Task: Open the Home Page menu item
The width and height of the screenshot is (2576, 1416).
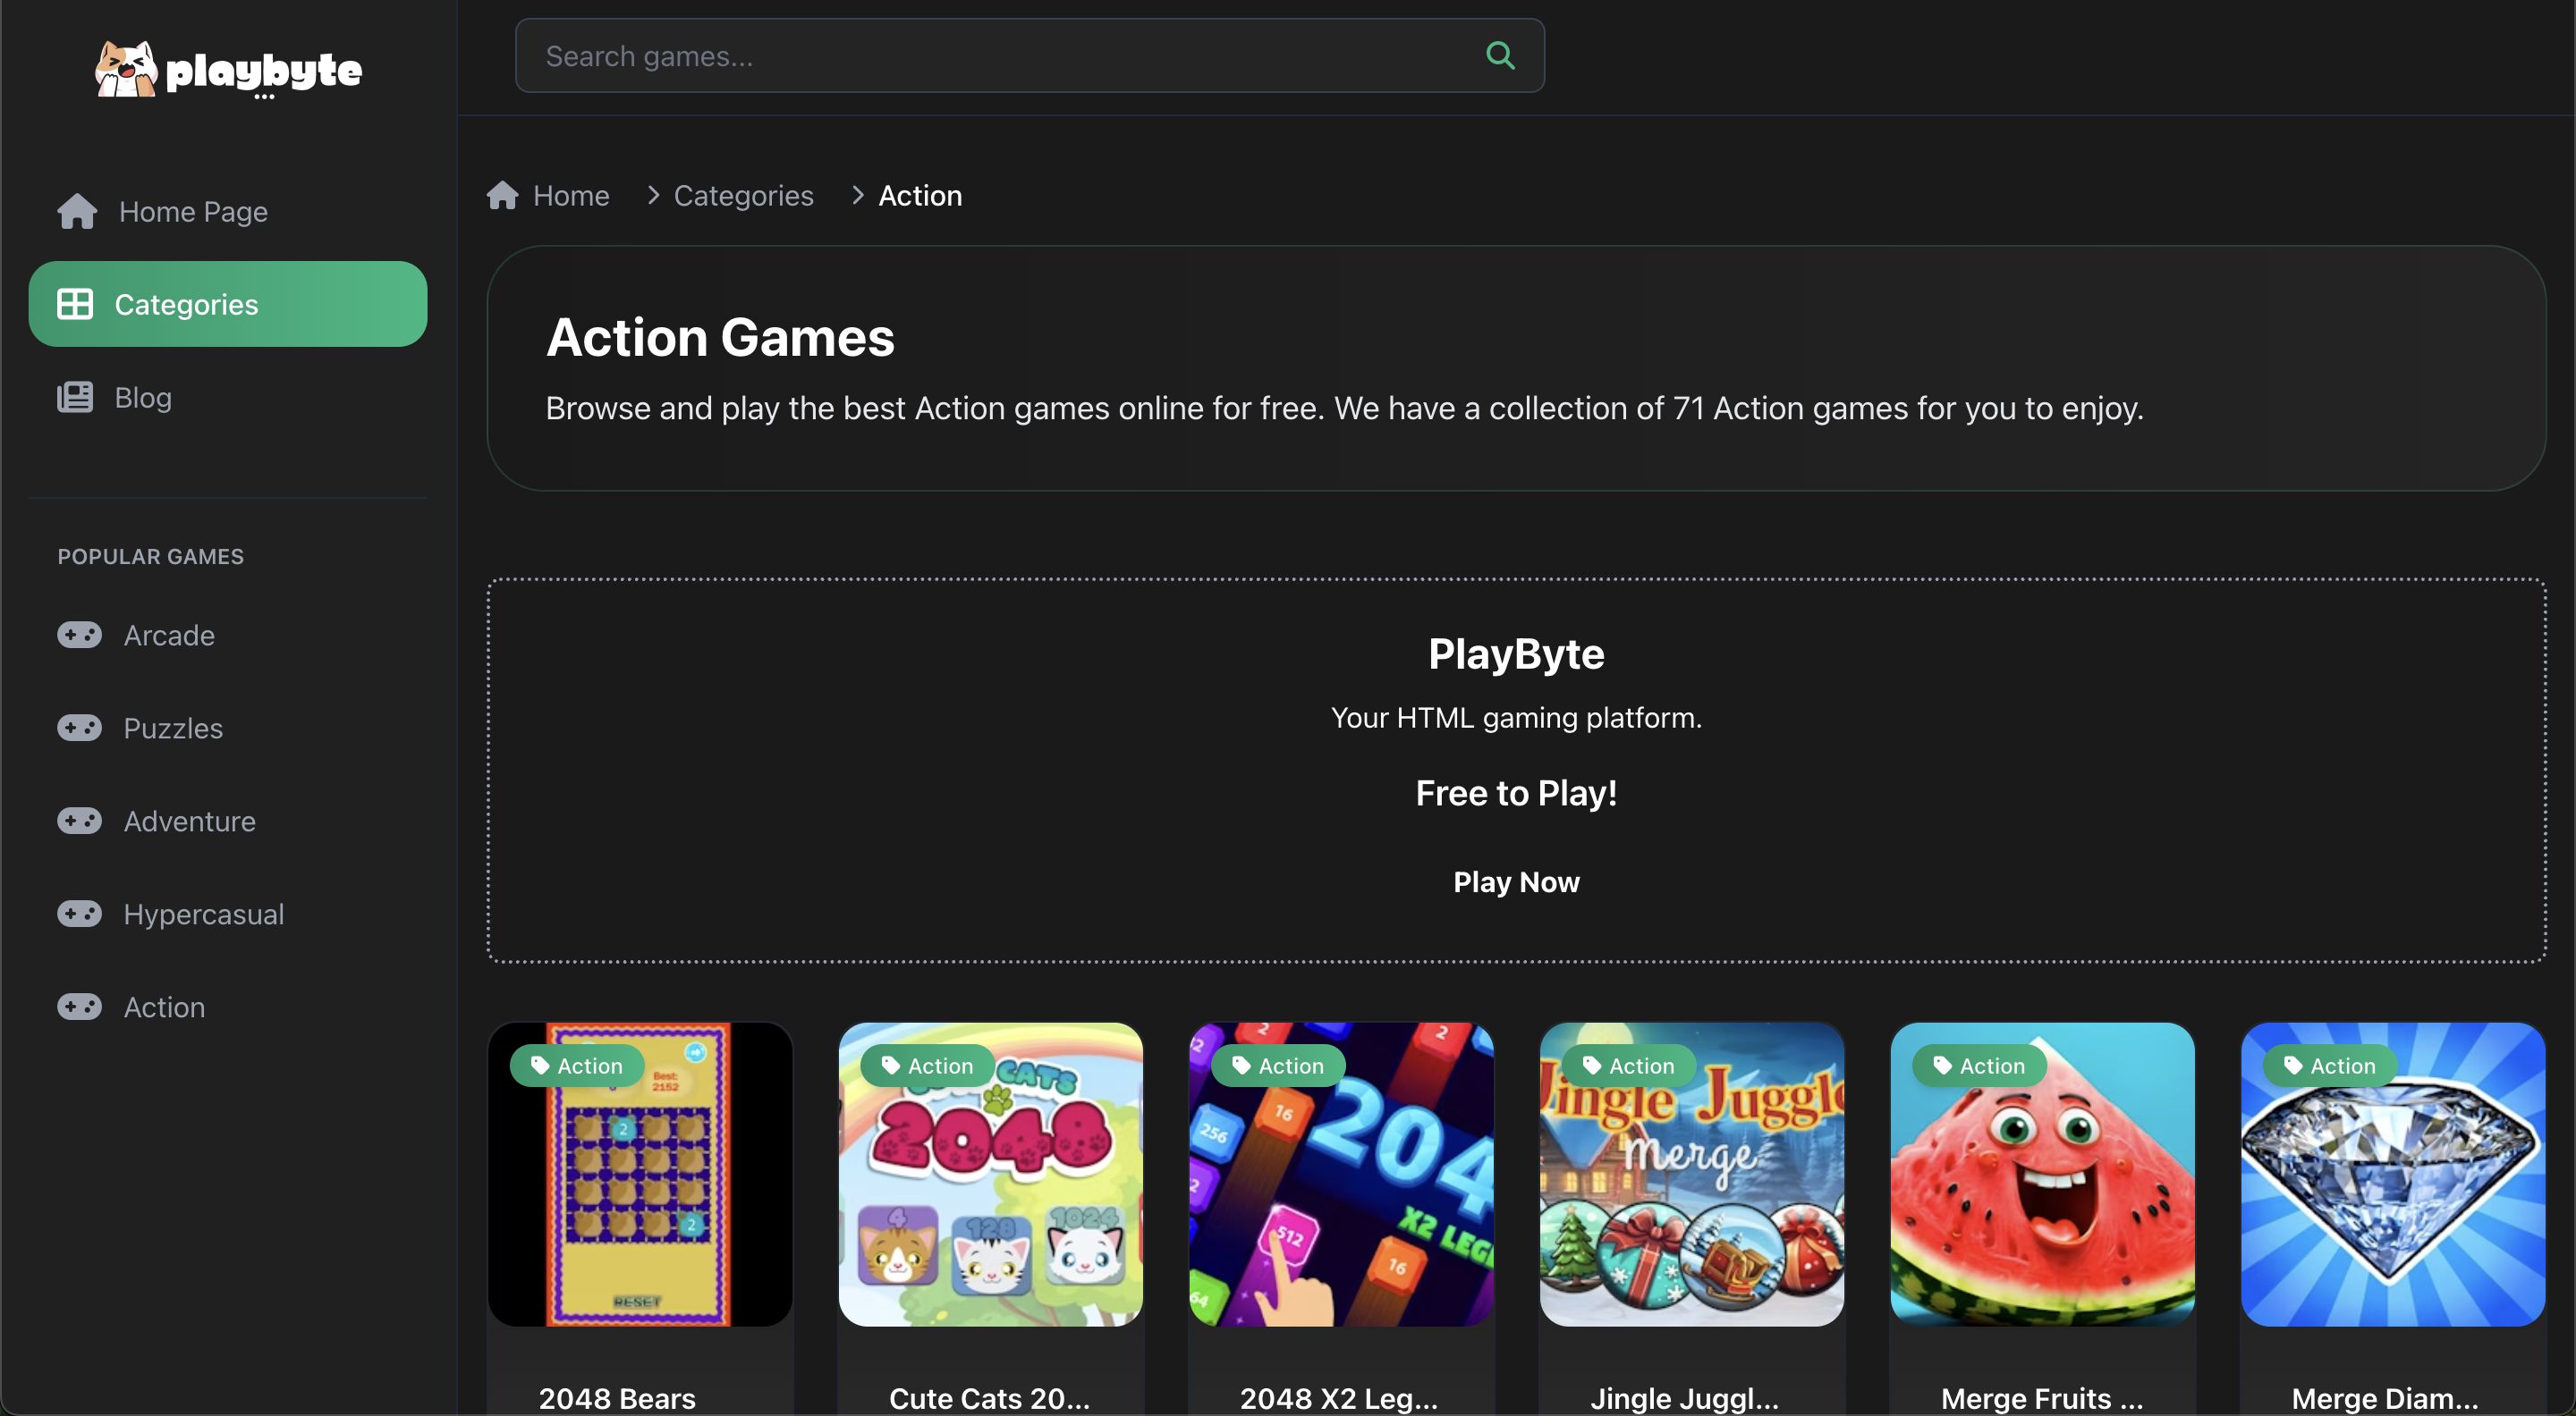Action: pyautogui.click(x=228, y=211)
